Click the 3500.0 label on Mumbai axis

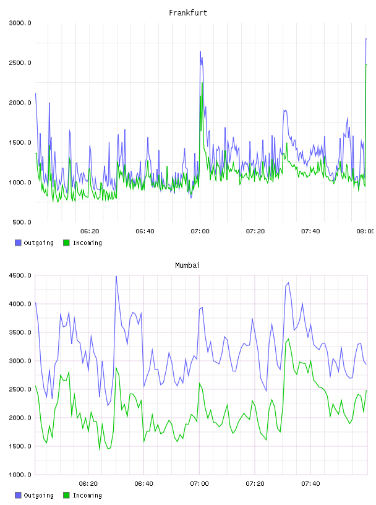[20, 332]
